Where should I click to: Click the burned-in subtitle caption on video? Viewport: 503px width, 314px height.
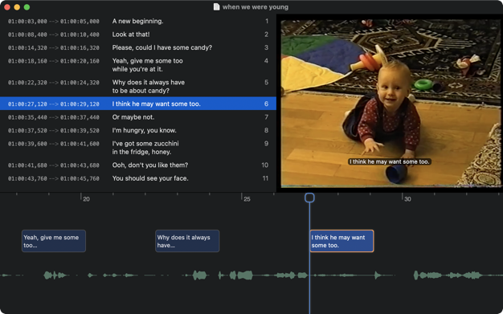pyautogui.click(x=390, y=161)
